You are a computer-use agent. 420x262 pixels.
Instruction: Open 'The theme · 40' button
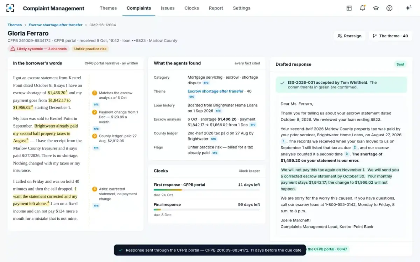pyautogui.click(x=390, y=36)
